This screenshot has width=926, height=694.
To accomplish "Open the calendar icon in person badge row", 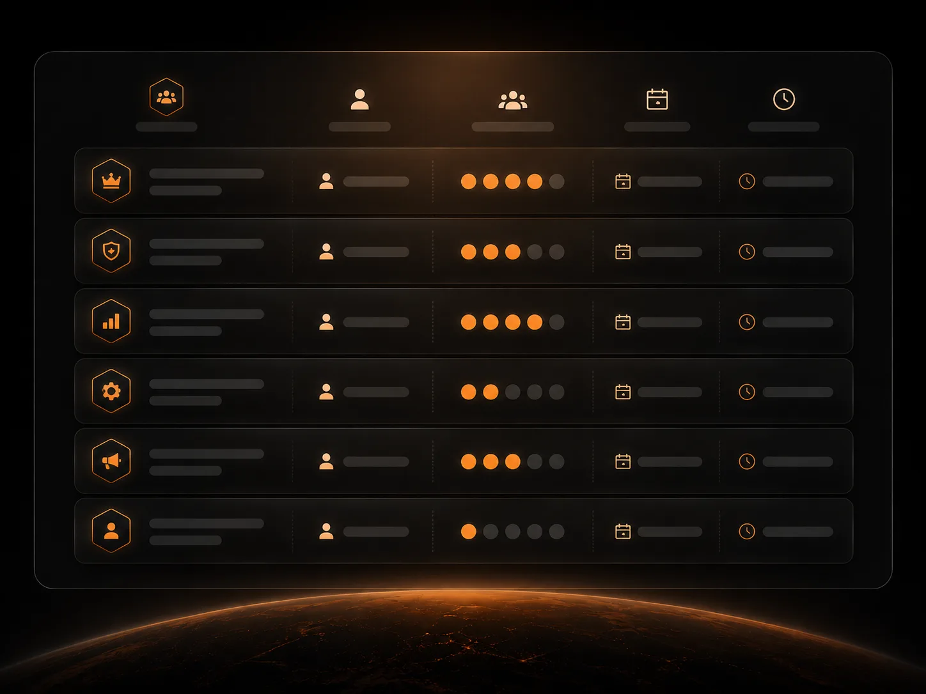I will click(x=623, y=531).
